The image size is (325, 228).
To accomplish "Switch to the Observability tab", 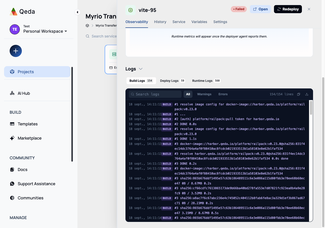I will pyautogui.click(x=137, y=22).
